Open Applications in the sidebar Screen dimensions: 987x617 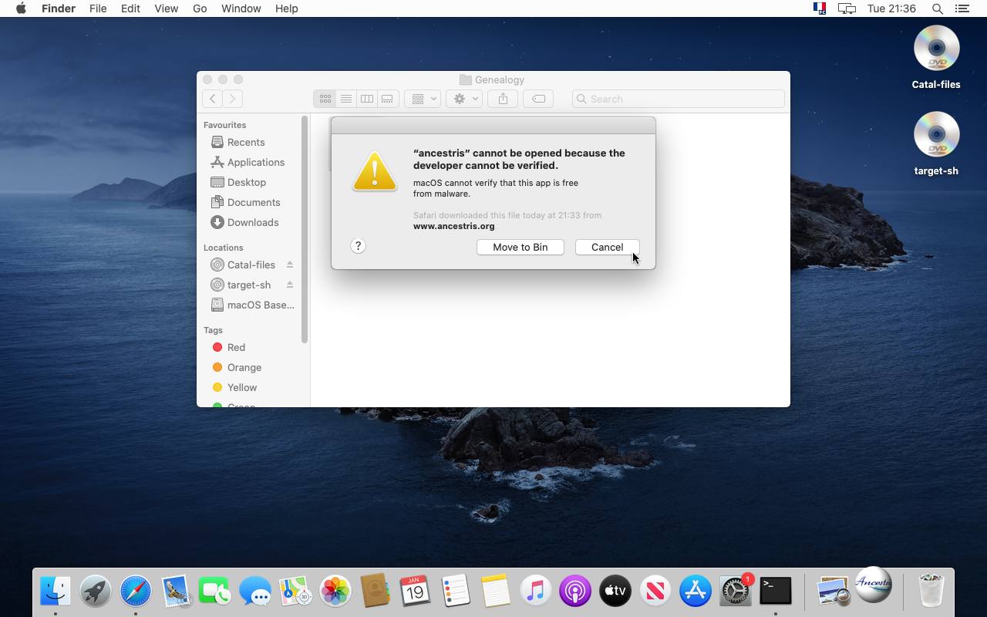[x=249, y=162]
